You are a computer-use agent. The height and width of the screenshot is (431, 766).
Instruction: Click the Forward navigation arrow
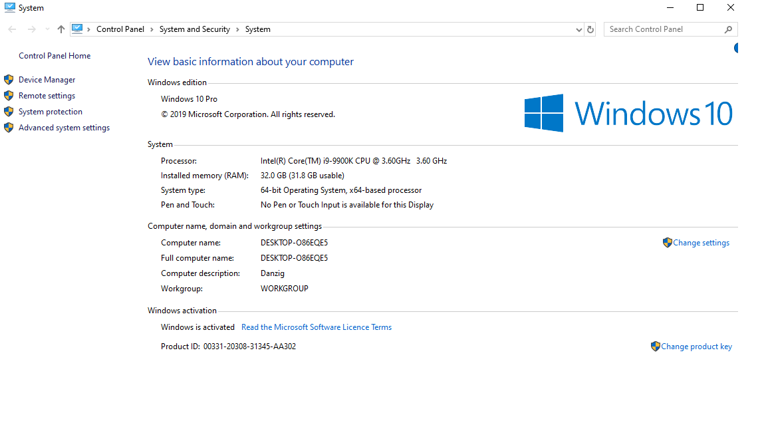tap(32, 29)
